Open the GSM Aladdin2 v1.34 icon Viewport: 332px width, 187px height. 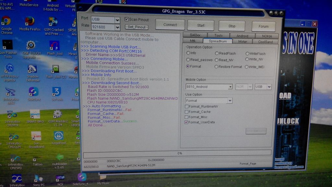click(x=58, y=118)
